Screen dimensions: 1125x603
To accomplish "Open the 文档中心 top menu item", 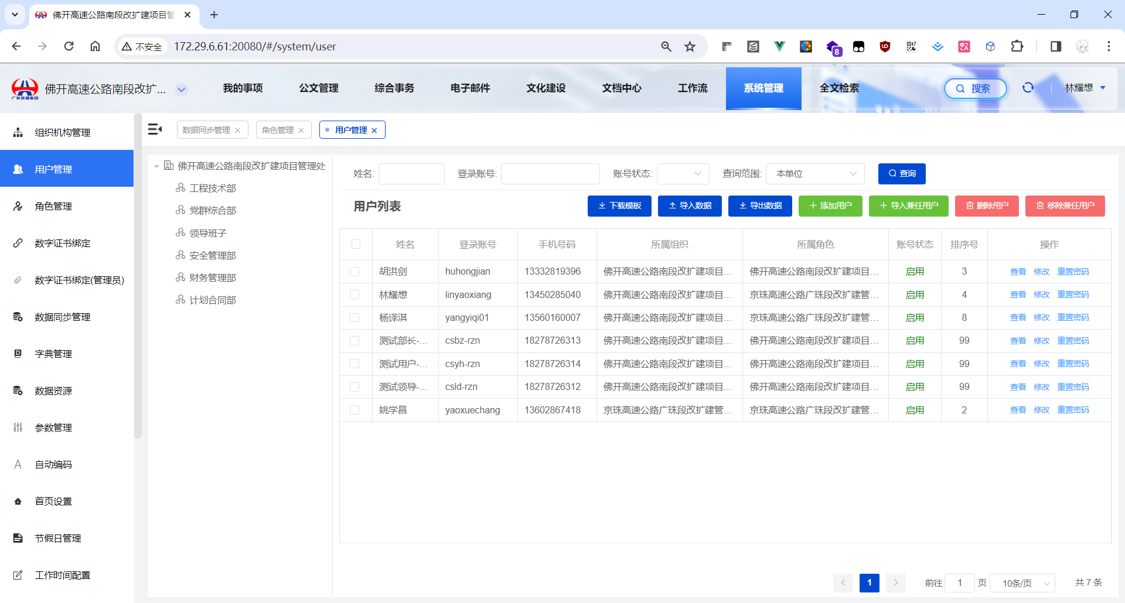I will click(622, 88).
